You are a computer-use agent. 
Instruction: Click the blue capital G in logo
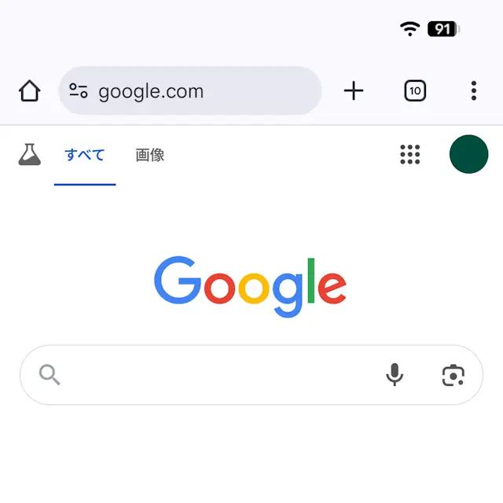pyautogui.click(x=178, y=280)
